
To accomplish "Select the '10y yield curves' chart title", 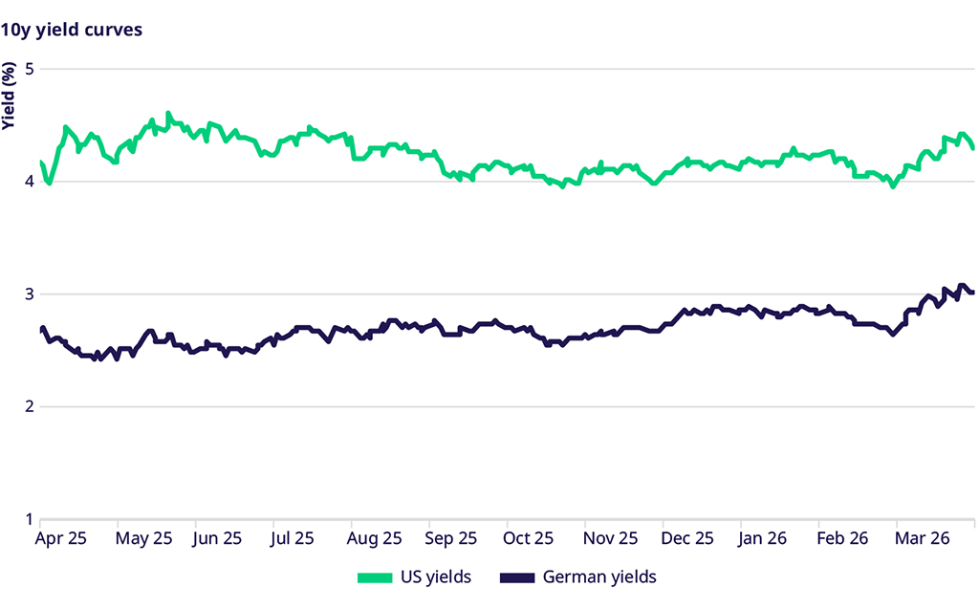I will tap(72, 30).
